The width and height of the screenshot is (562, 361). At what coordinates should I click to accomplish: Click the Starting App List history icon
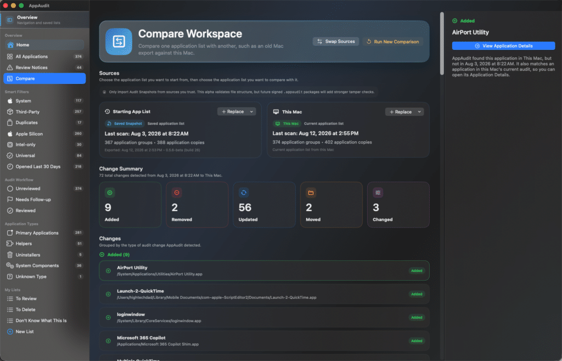pyautogui.click(x=107, y=112)
